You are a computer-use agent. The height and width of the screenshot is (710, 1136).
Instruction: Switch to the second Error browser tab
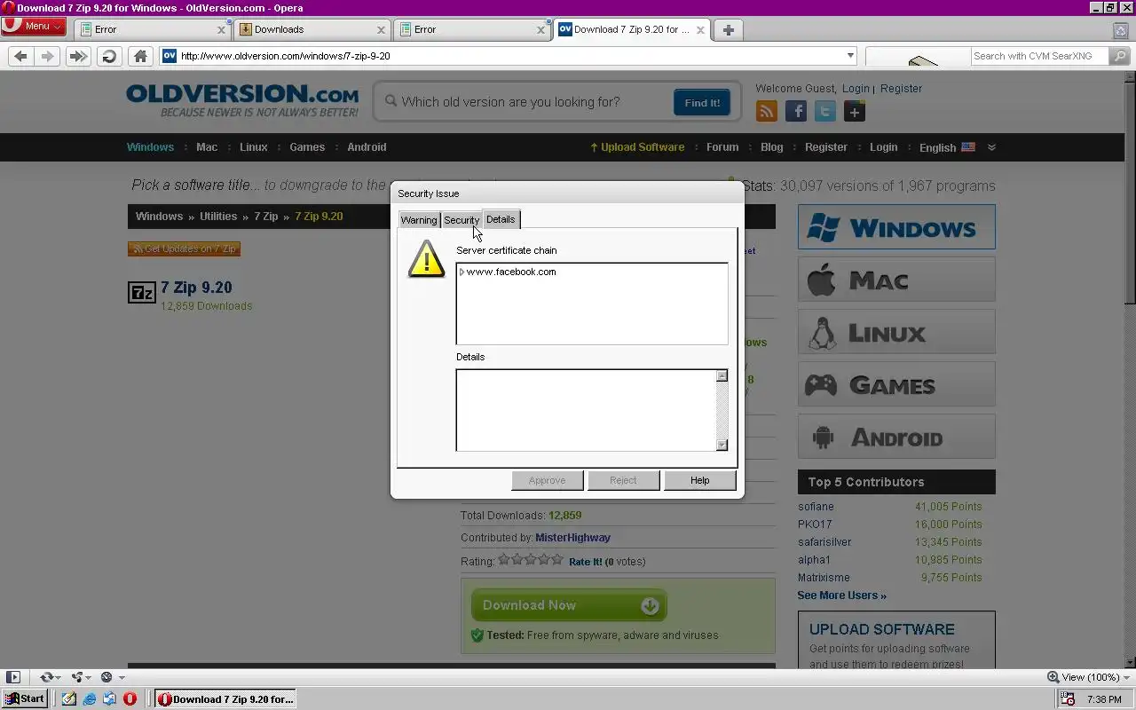(x=472, y=29)
